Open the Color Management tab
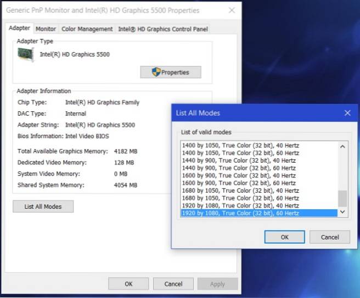This screenshot has width=360, height=298. point(87,29)
